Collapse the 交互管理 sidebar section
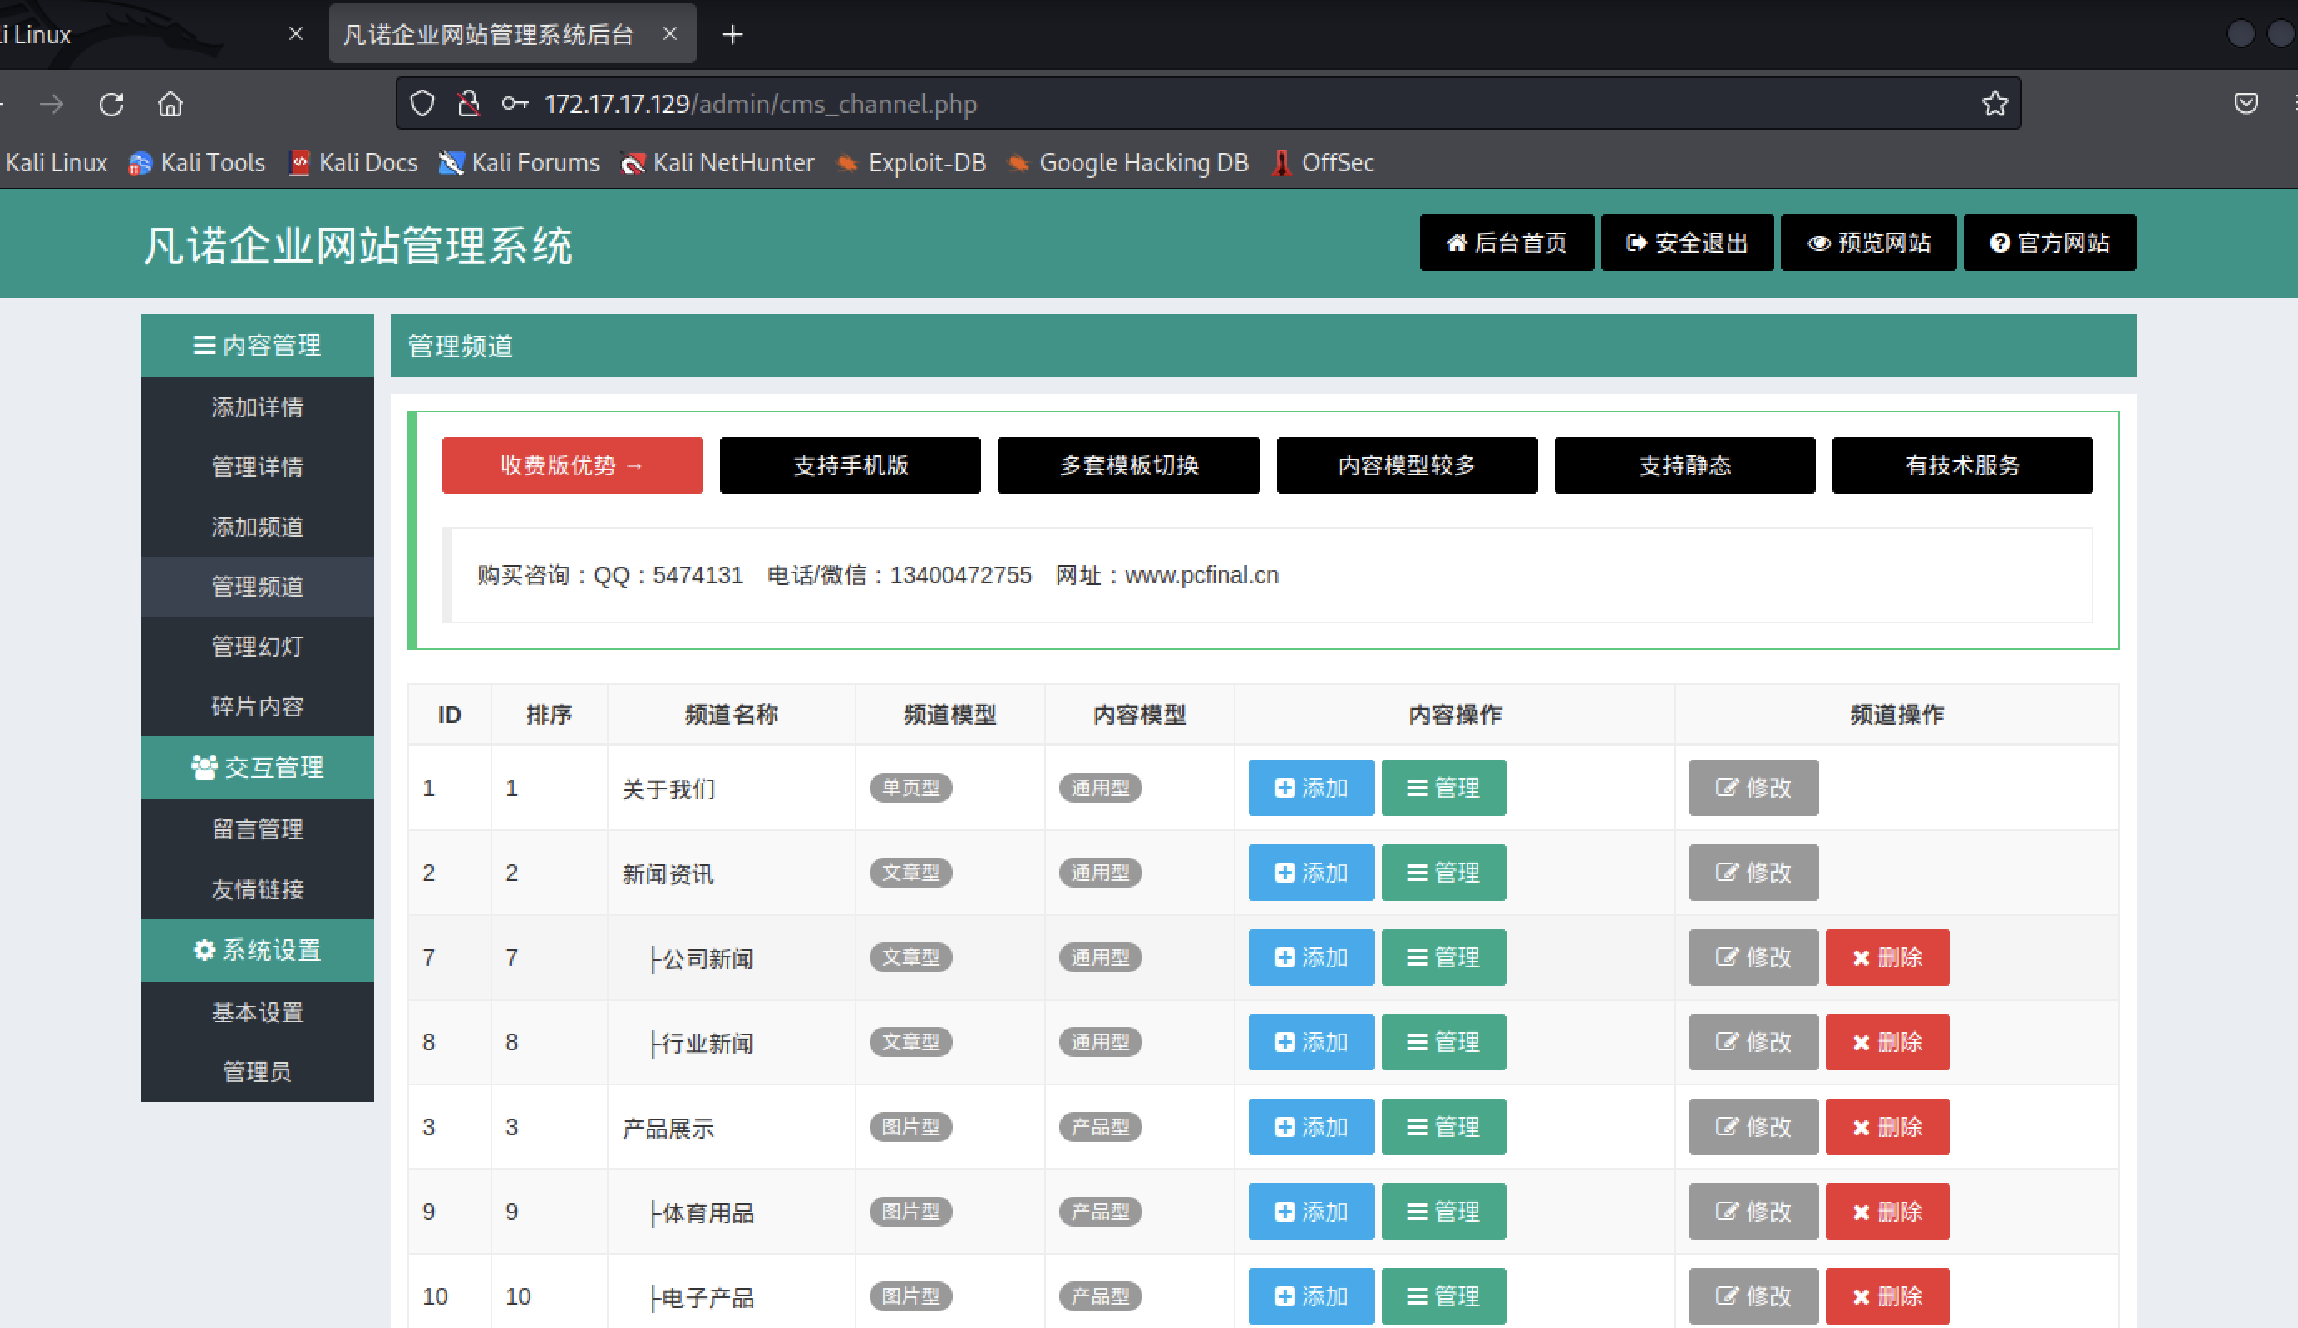The height and width of the screenshot is (1328, 2298). [257, 767]
